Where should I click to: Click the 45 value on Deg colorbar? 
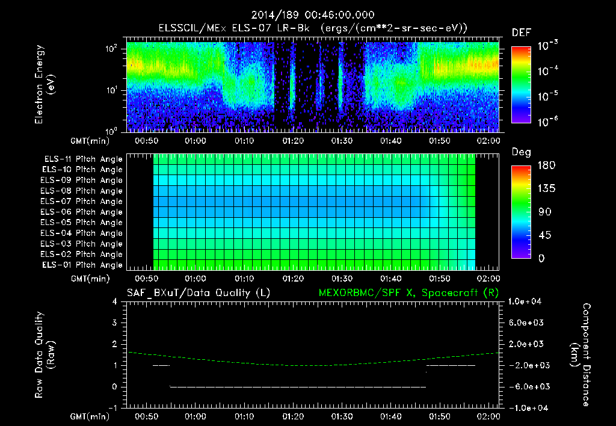tap(544, 235)
